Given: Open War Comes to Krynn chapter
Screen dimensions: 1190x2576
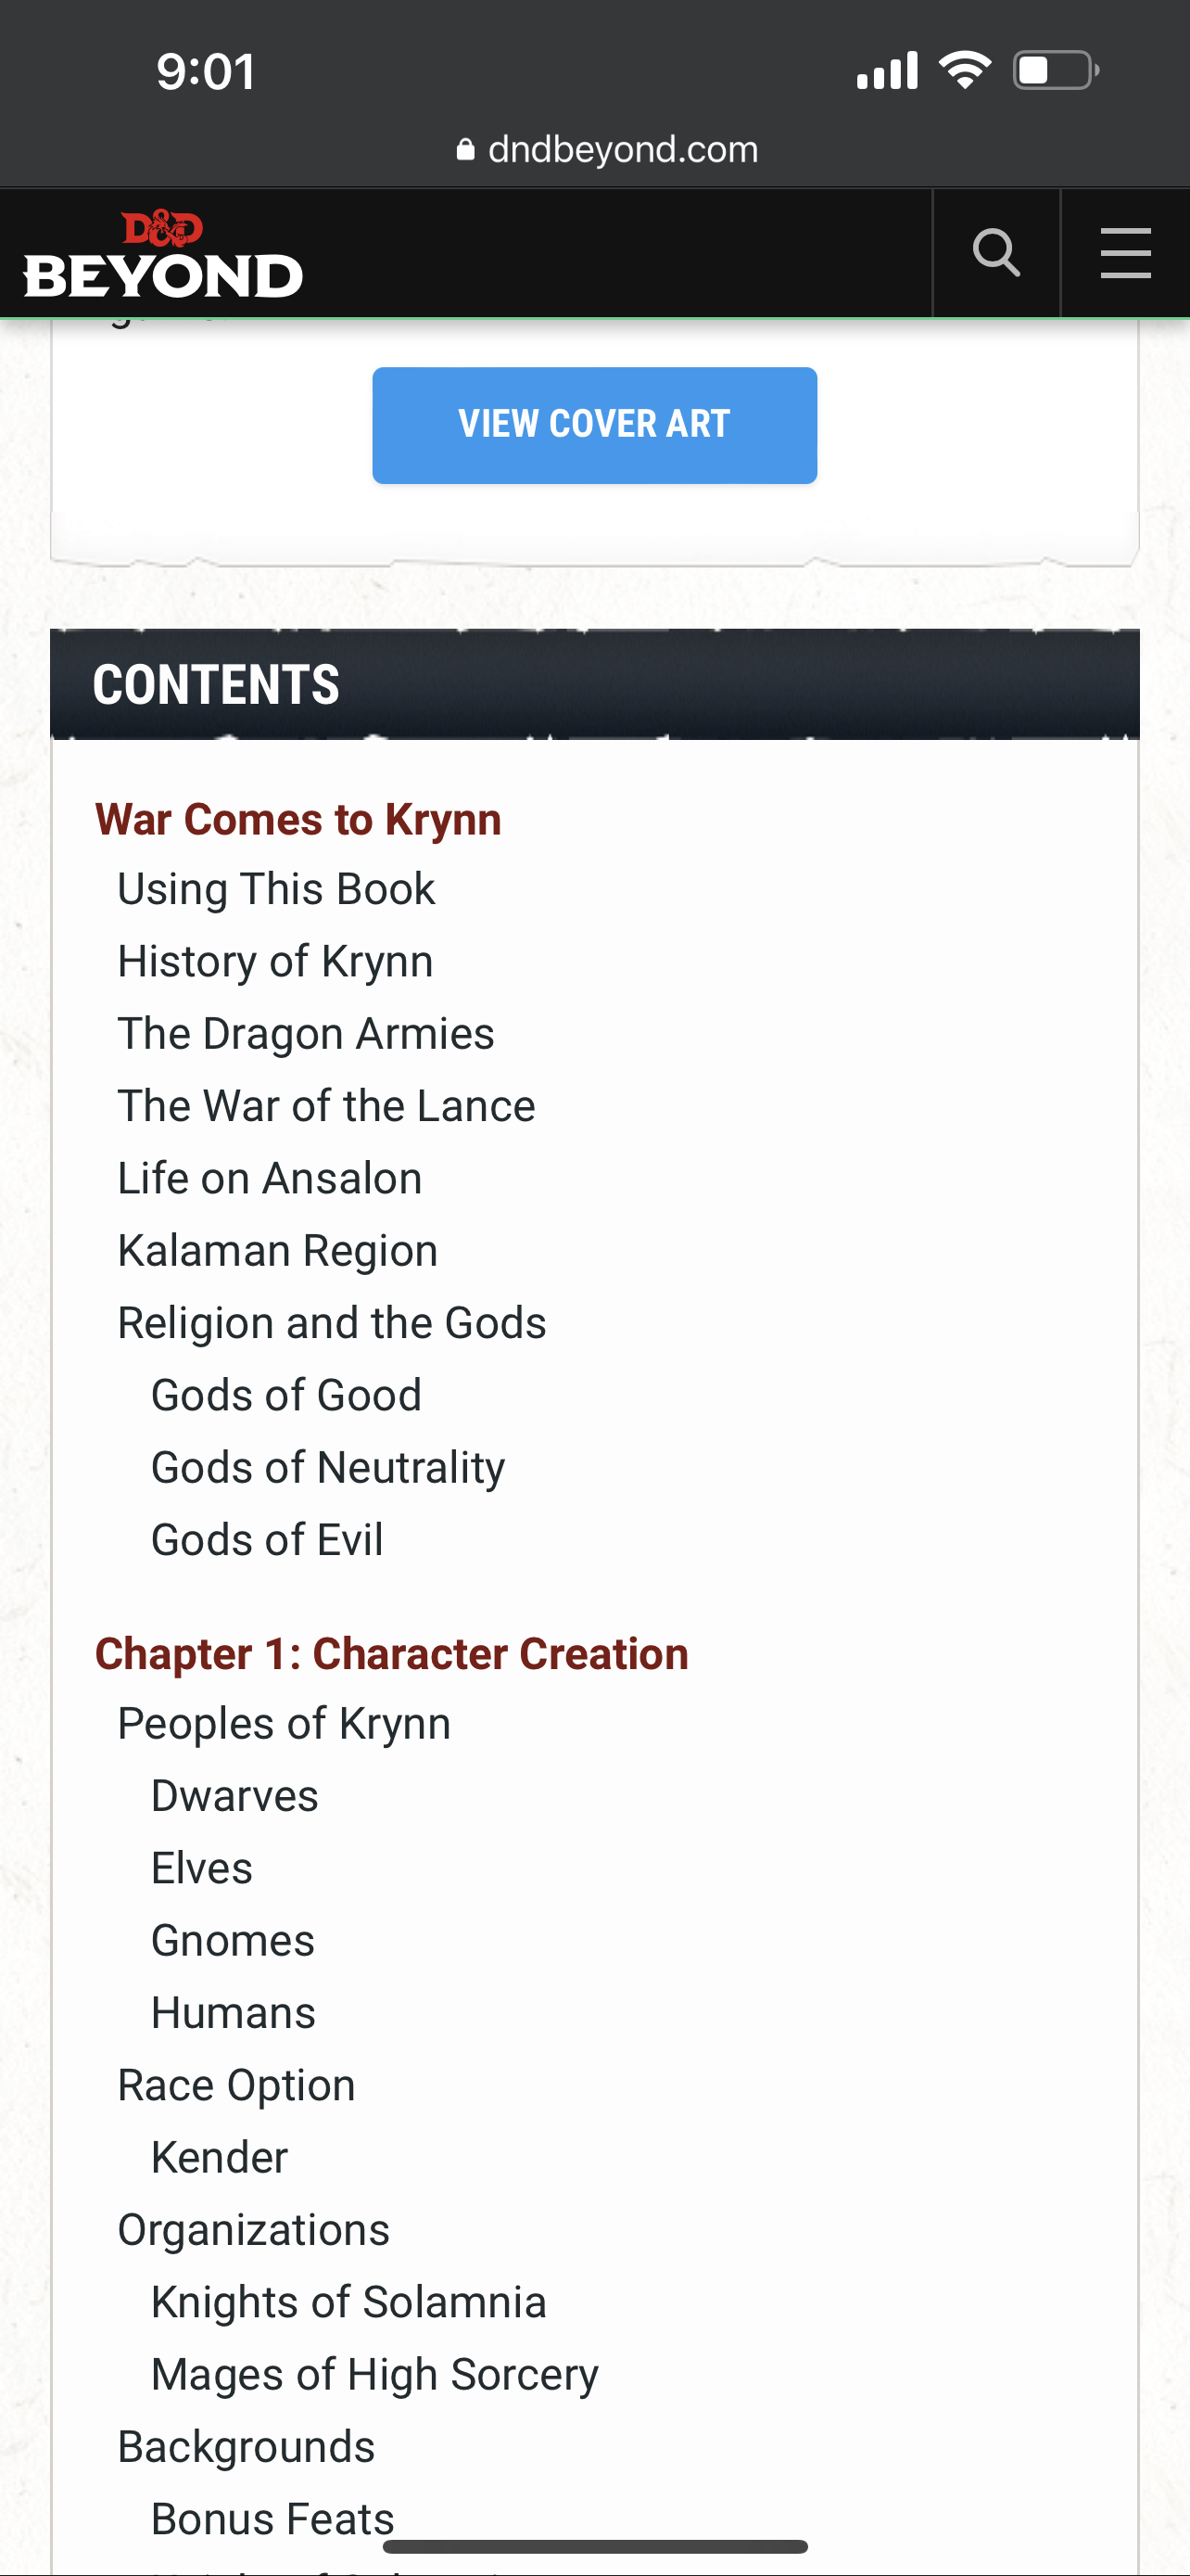Looking at the screenshot, I should 297,819.
